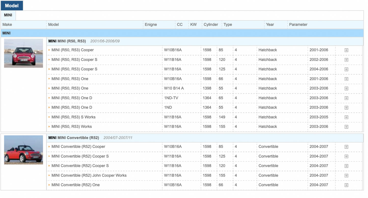Select W11B16A engine in S Works row

tap(173, 117)
